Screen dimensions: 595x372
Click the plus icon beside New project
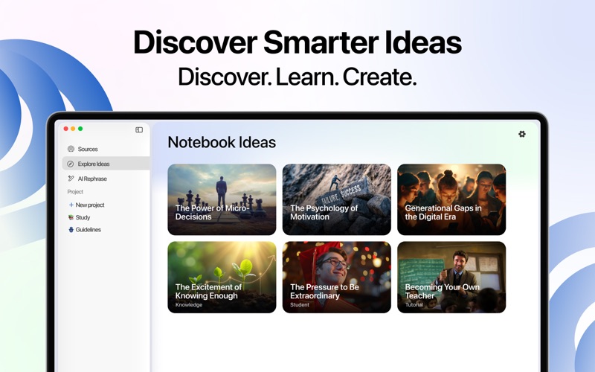coord(71,205)
